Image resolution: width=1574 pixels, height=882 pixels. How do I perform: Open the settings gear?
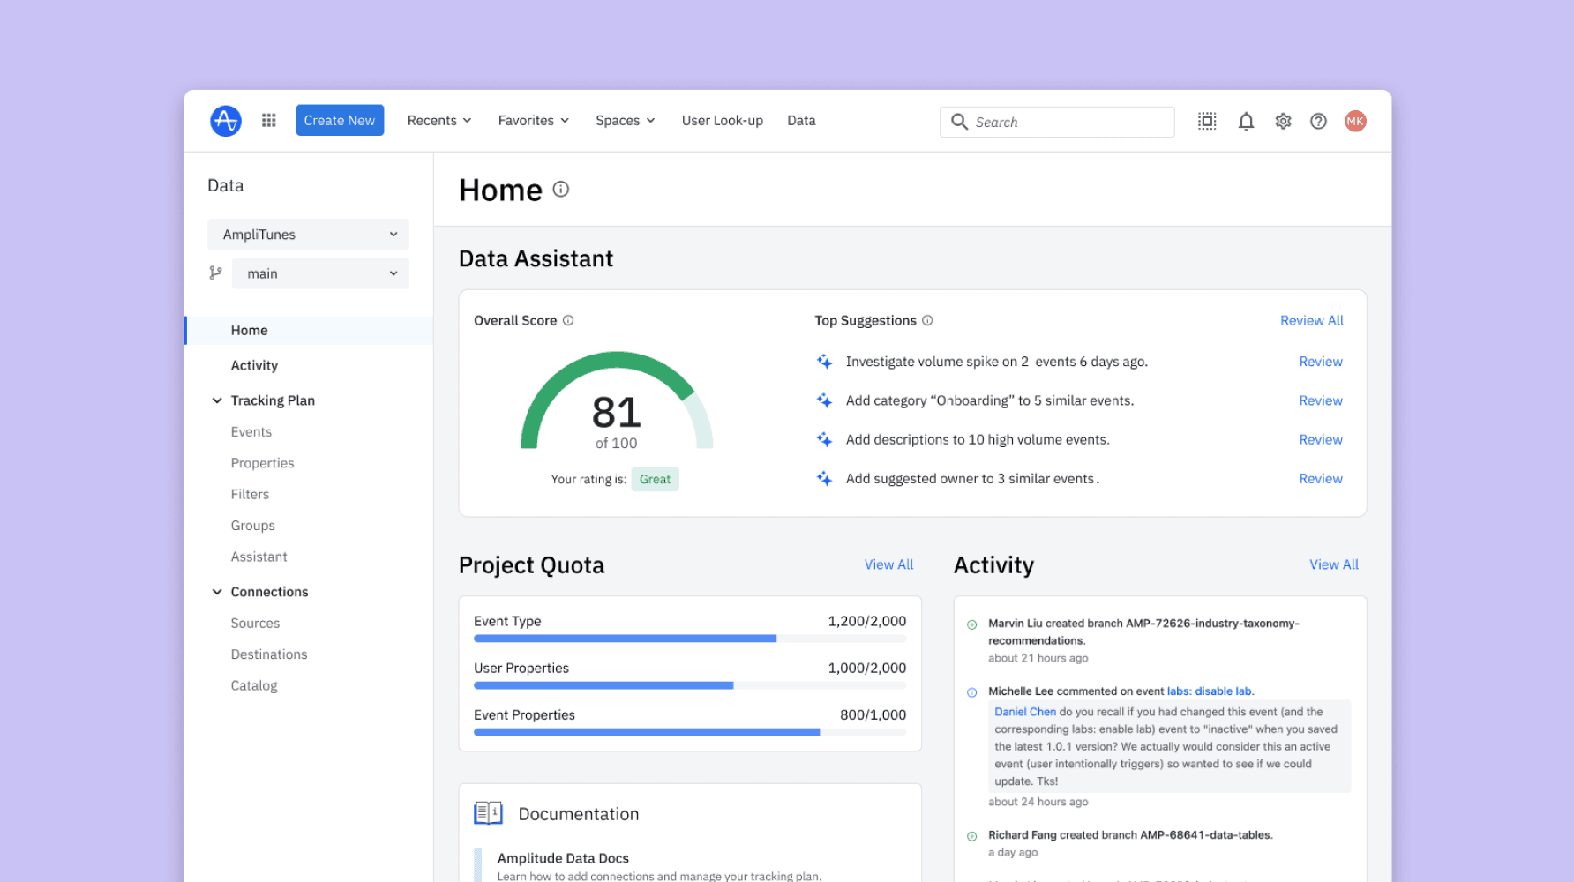point(1282,121)
